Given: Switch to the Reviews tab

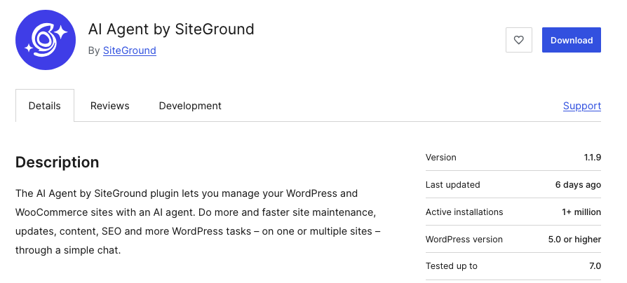Looking at the screenshot, I should [x=110, y=106].
